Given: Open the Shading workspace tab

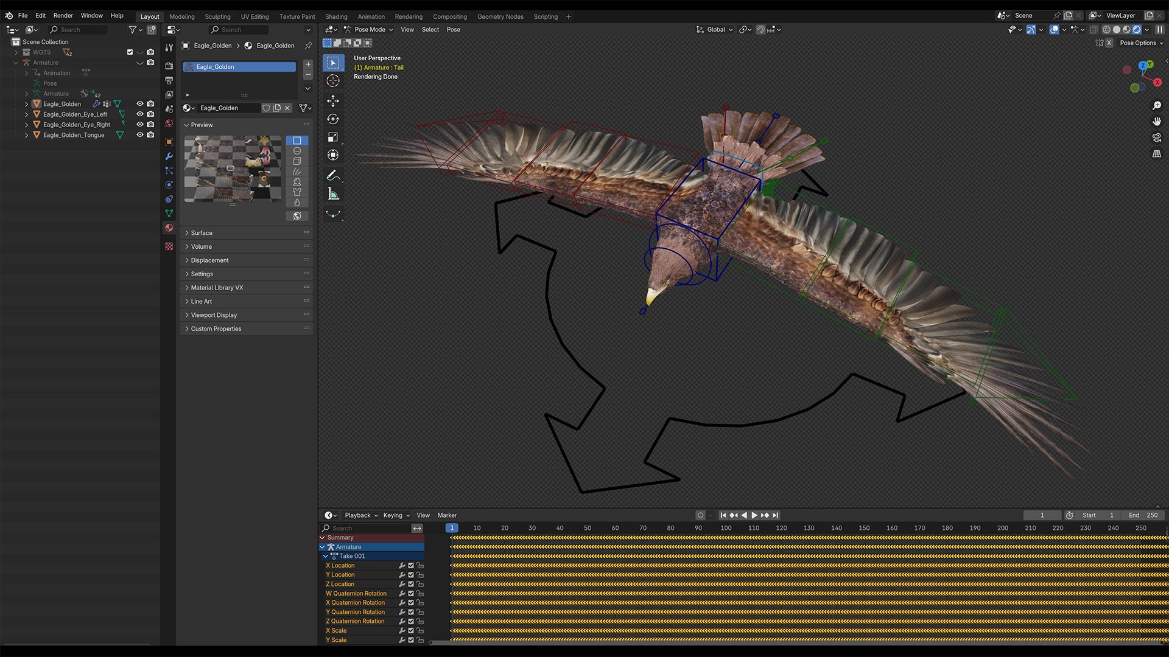Looking at the screenshot, I should [336, 16].
